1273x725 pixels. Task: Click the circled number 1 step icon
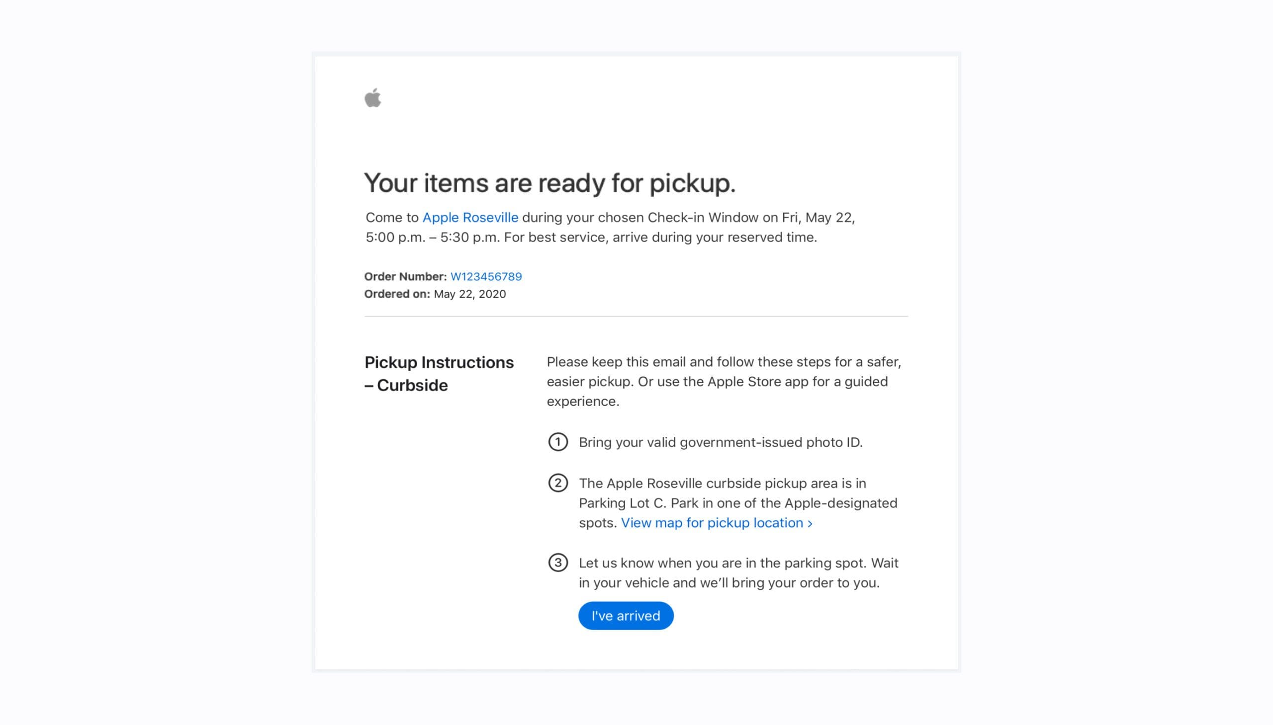point(557,442)
